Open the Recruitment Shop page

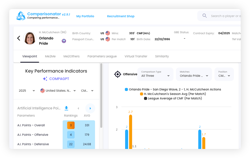coord(121,16)
